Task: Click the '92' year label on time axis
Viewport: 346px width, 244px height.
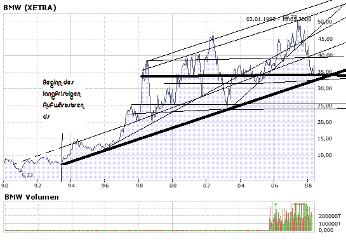Action: (37, 186)
